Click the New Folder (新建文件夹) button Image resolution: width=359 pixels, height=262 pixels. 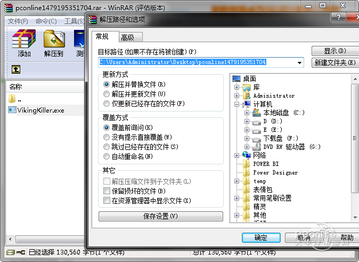point(335,62)
